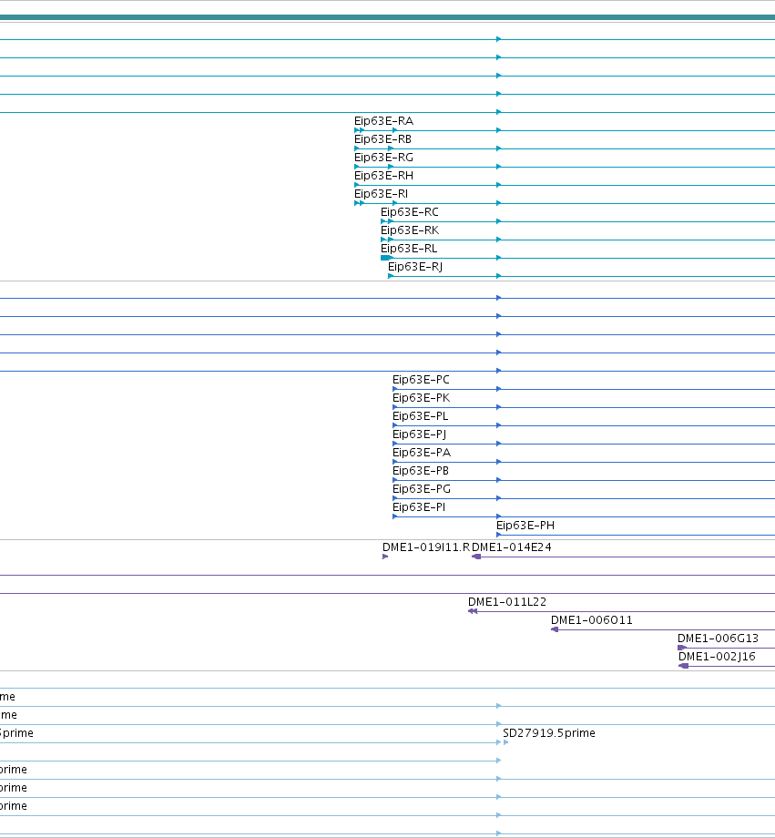Click the Eip63E-PG protein label
775x838 pixels.
[x=422, y=489]
